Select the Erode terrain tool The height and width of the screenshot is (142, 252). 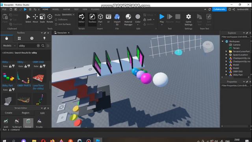pos(39,123)
